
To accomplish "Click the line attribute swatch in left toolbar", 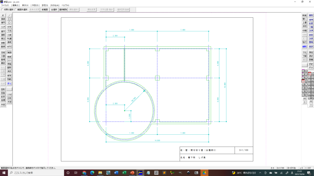I will coord(9,89).
